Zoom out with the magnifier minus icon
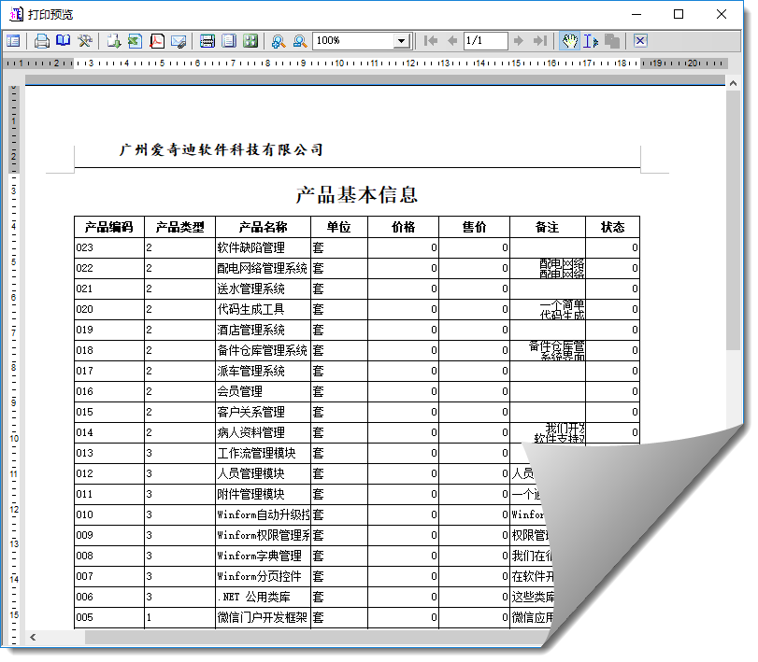Viewport: 758px width, 662px height. (300, 41)
